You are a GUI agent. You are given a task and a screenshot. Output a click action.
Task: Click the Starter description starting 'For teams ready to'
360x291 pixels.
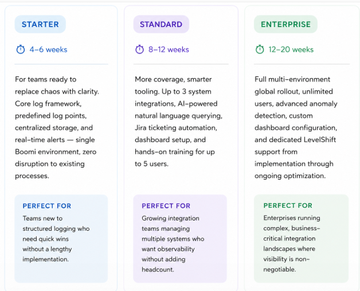tap(57, 127)
